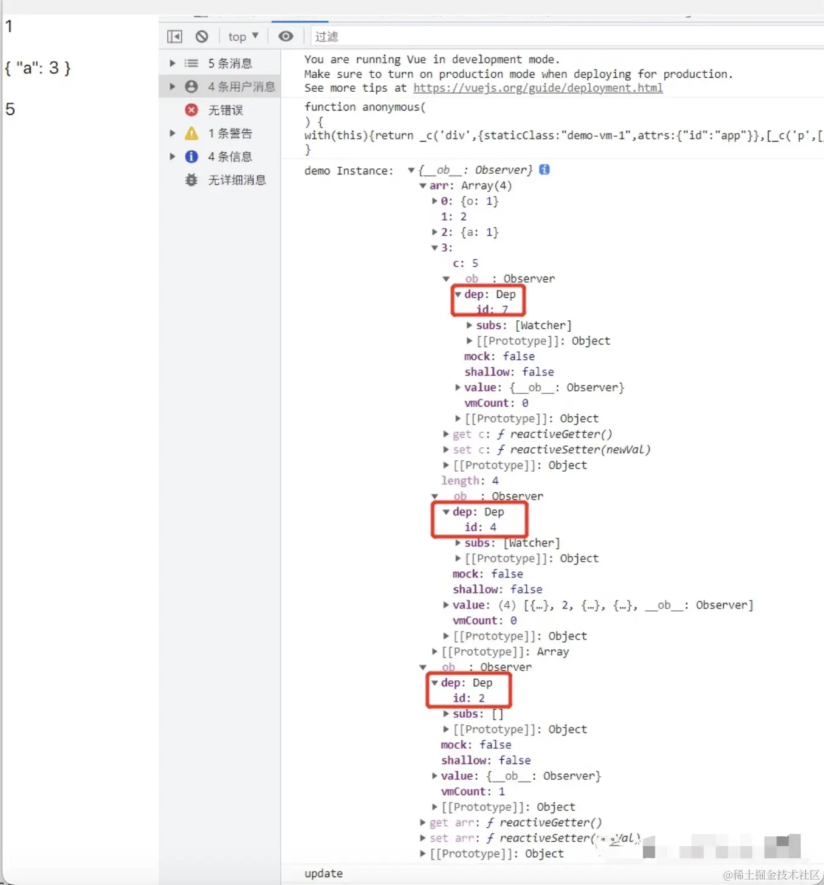Screen dimensions: 824x885
Task: Expand [[Prototype]]: Array entry
Action: click(434, 652)
